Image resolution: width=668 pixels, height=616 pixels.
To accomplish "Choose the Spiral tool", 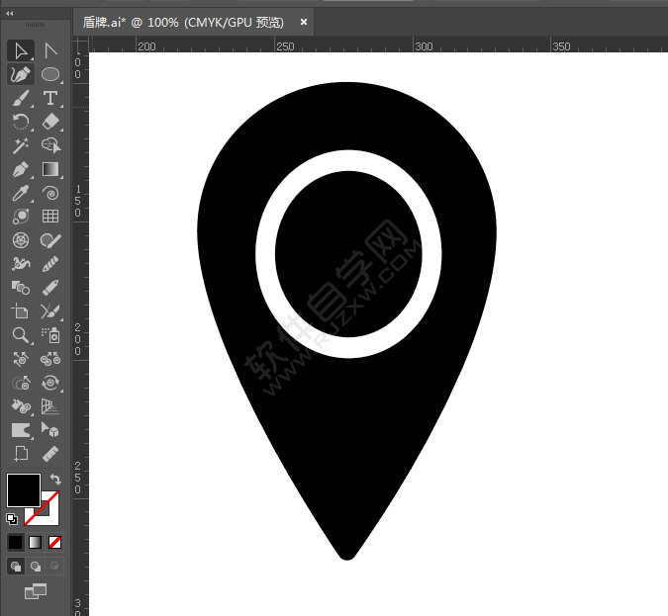I will [50, 193].
